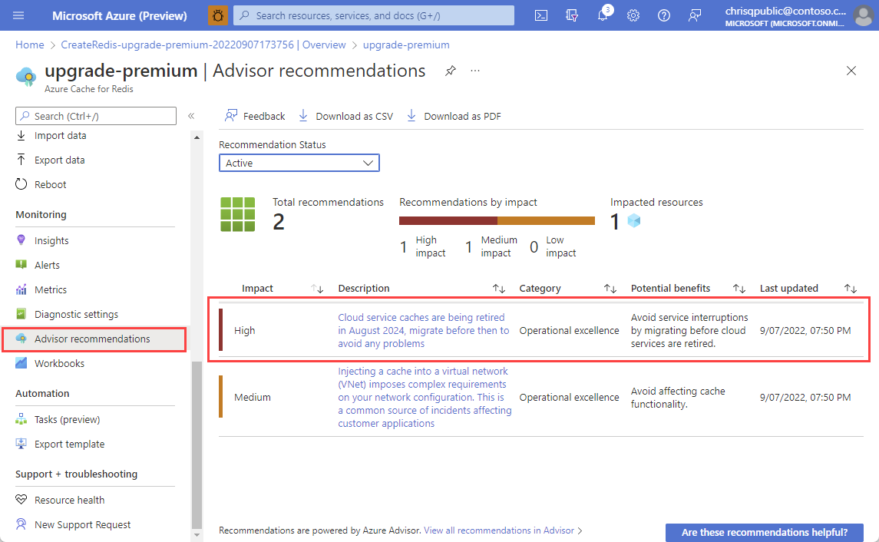879x542 pixels.
Task: Sort the table by Category column
Action: (x=610, y=289)
